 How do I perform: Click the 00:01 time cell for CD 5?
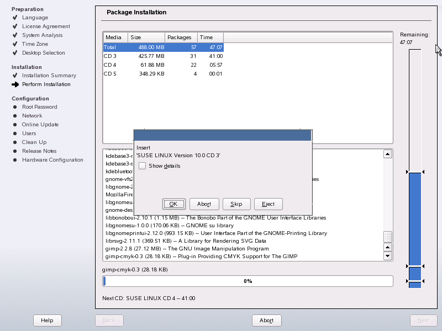coord(216,74)
